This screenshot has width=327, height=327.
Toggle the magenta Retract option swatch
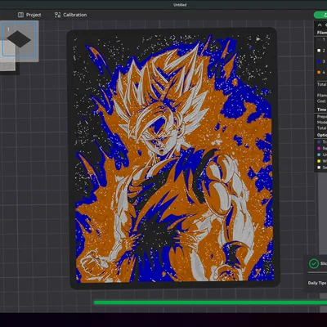tap(319, 148)
